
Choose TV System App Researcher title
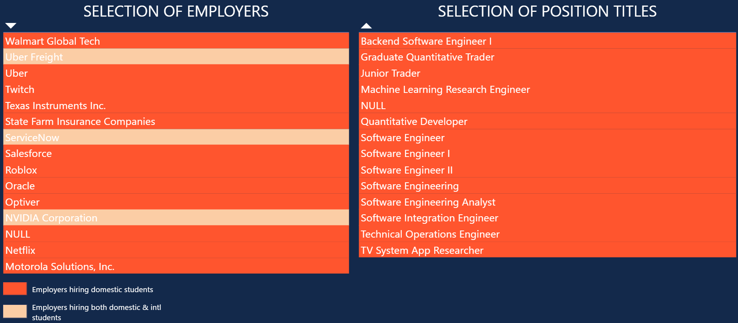click(548, 250)
